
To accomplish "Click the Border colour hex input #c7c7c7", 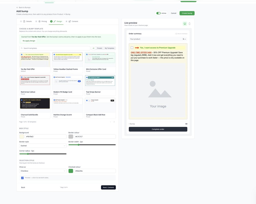I will pos(95,137).
